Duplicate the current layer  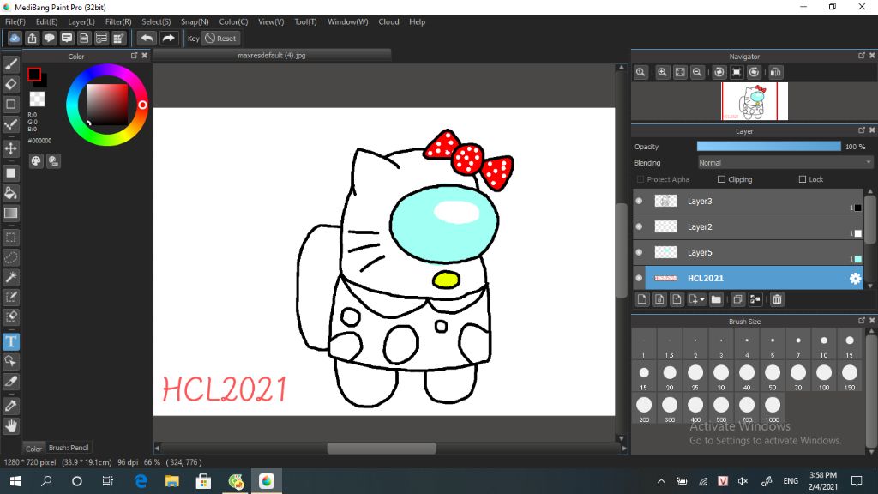737,299
